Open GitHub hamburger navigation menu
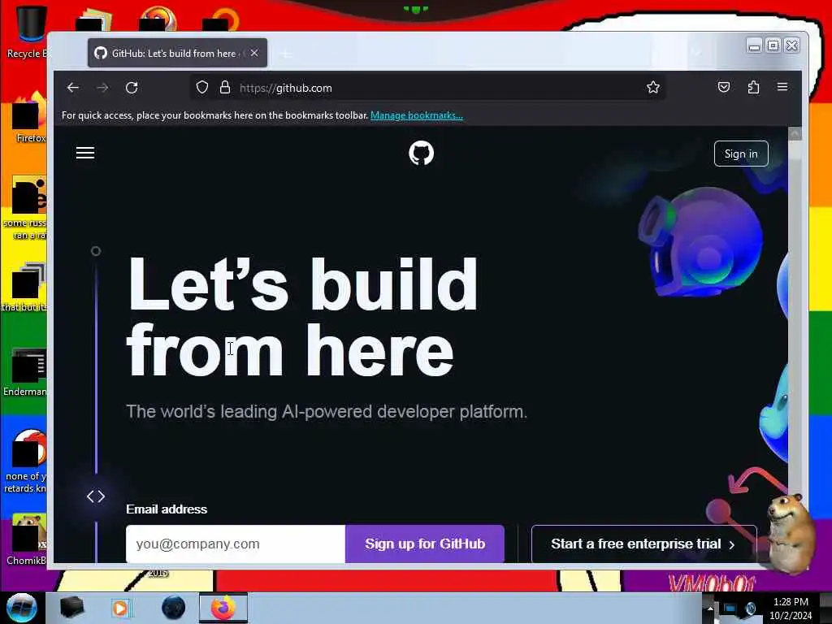 [x=84, y=154]
